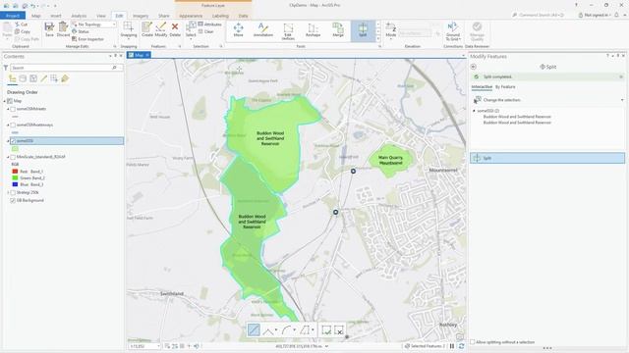
Task: Select the Annotation tool
Action: 263,30
